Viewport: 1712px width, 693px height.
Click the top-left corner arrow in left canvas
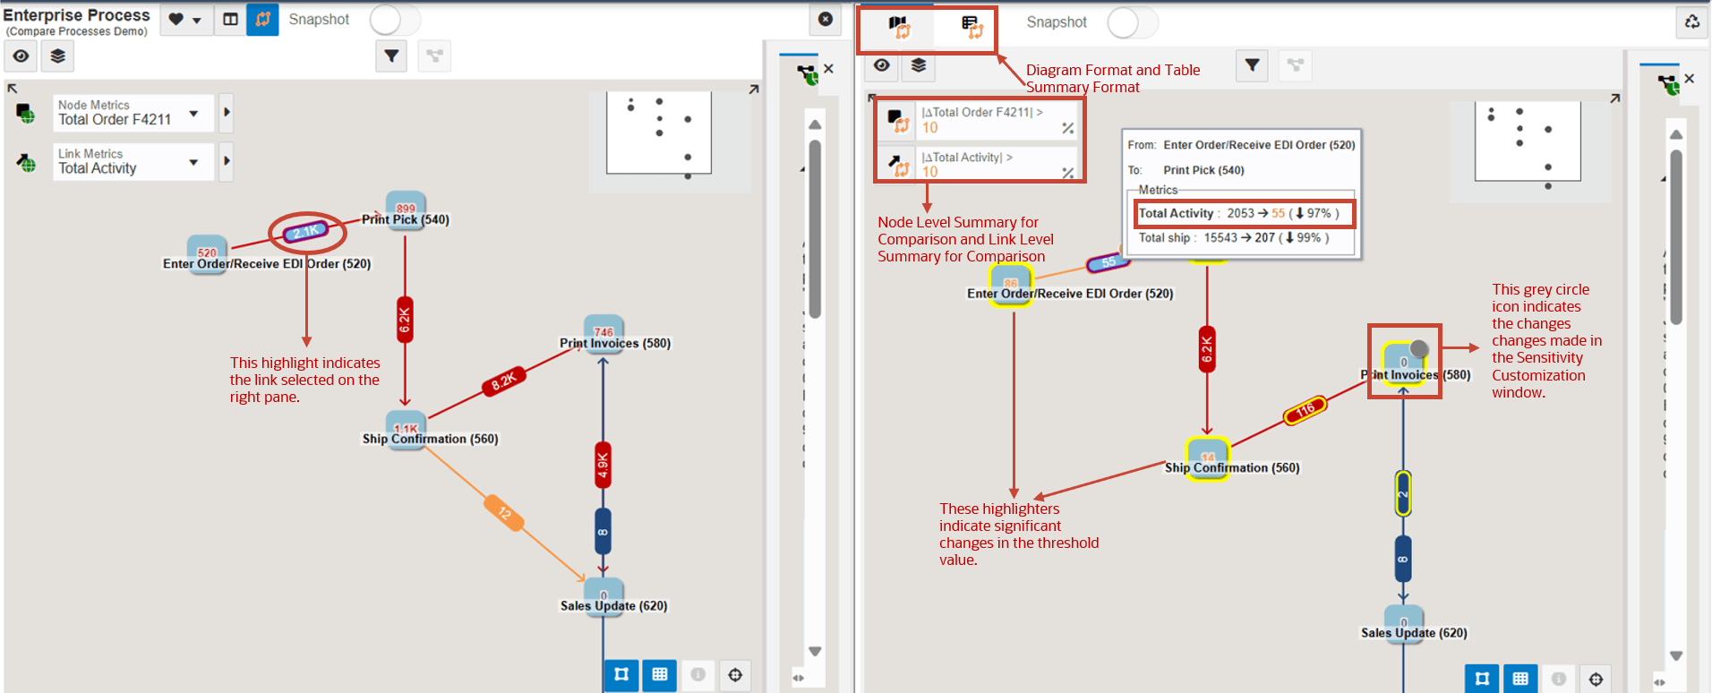click(13, 89)
